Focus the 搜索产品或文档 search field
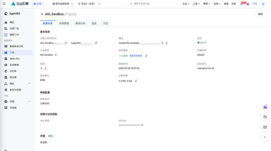The width and height of the screenshot is (271, 151). coord(154,4)
